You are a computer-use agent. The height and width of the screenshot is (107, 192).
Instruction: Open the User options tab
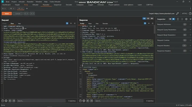(x=129, y=5)
